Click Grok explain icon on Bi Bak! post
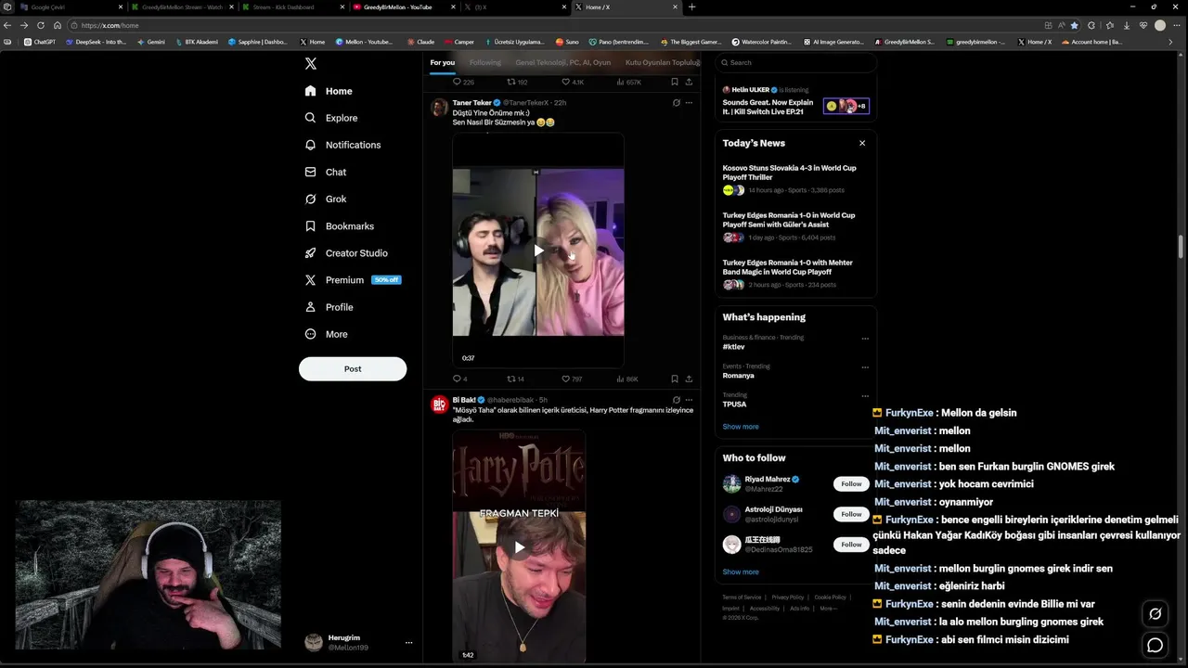1188x668 pixels. (x=677, y=400)
